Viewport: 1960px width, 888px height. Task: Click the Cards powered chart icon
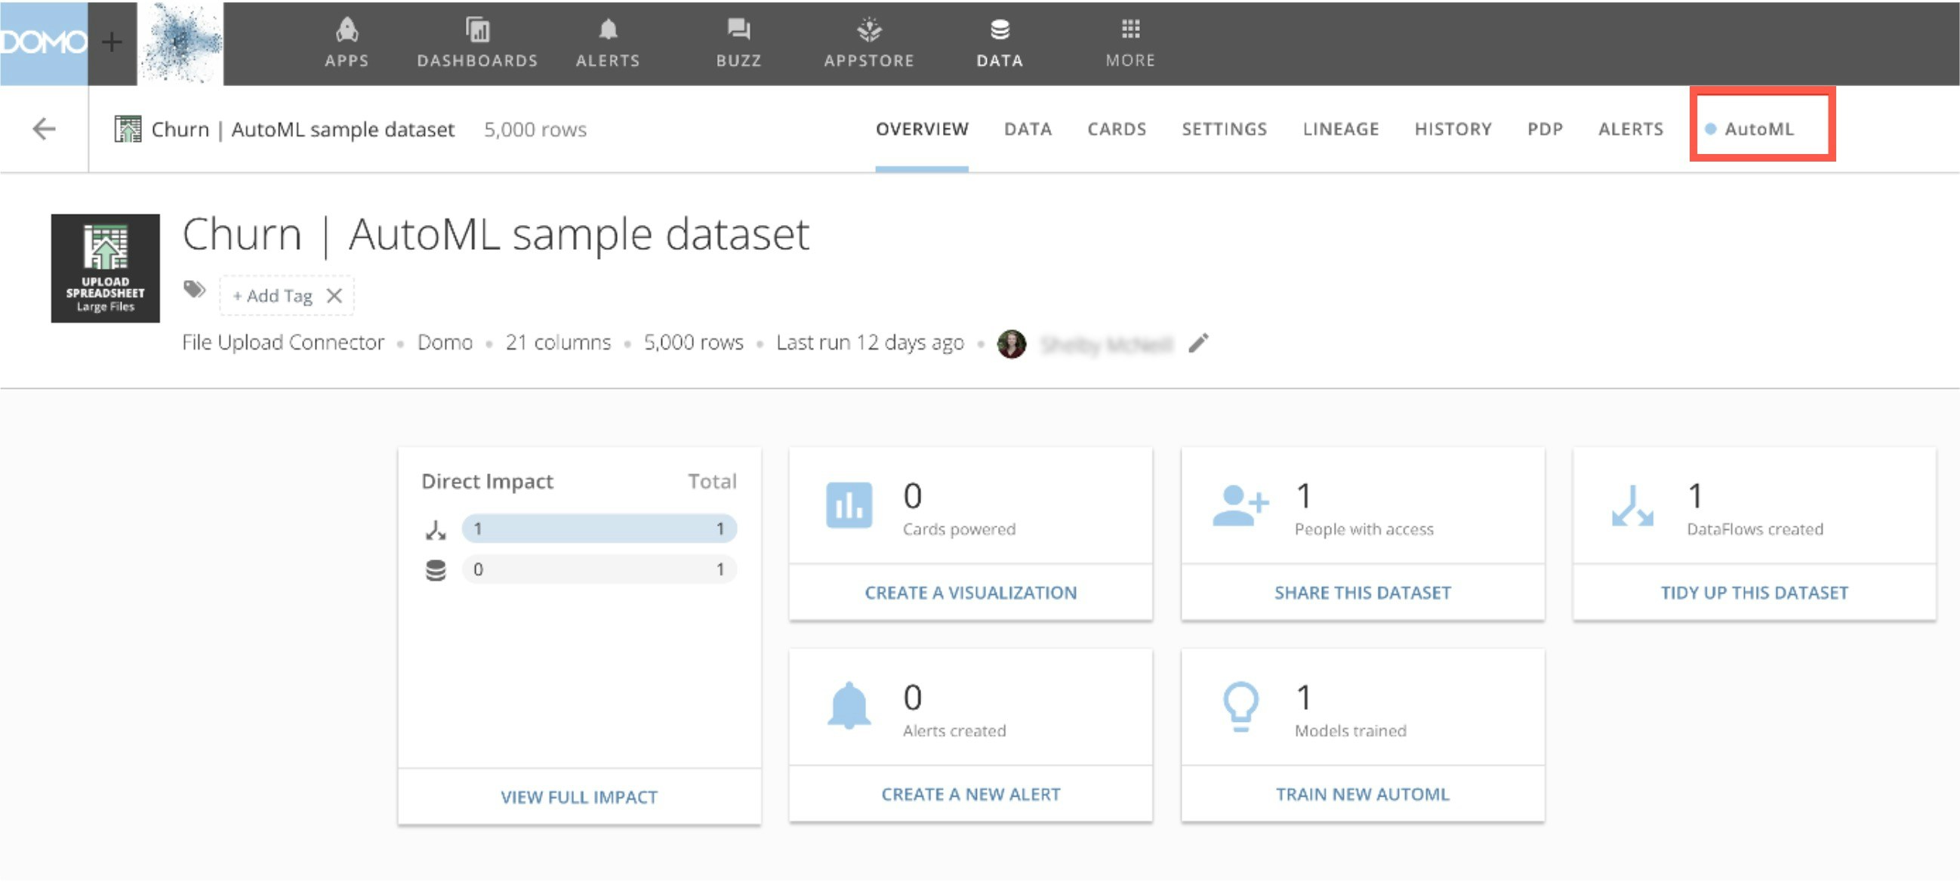pyautogui.click(x=849, y=505)
